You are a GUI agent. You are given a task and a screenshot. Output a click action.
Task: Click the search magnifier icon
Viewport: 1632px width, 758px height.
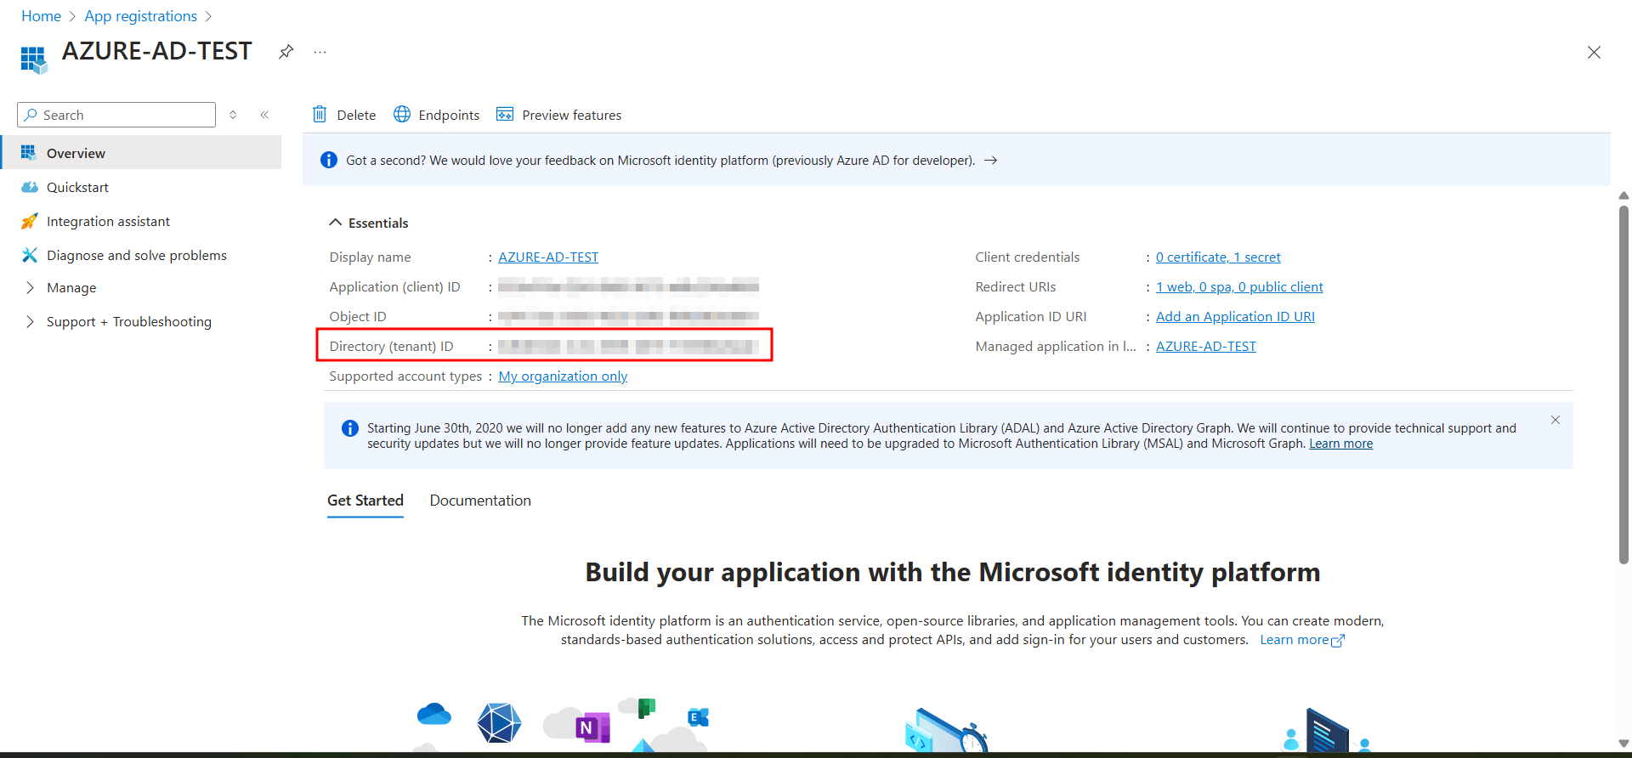click(31, 115)
